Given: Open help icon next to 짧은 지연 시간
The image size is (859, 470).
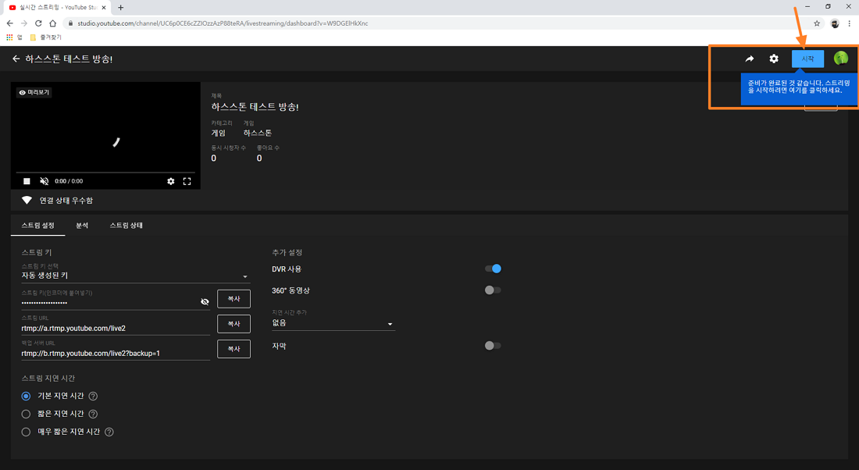Looking at the screenshot, I should click(93, 414).
